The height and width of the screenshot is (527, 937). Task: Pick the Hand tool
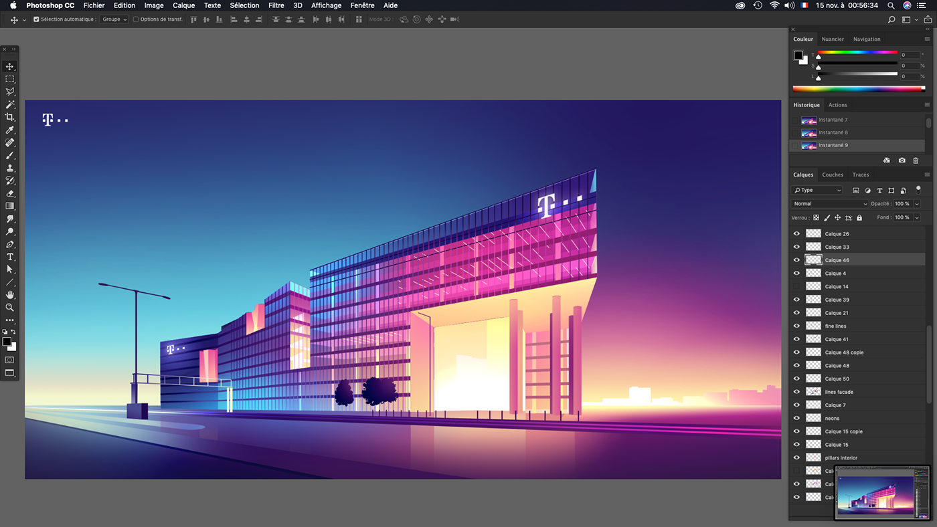pos(10,295)
